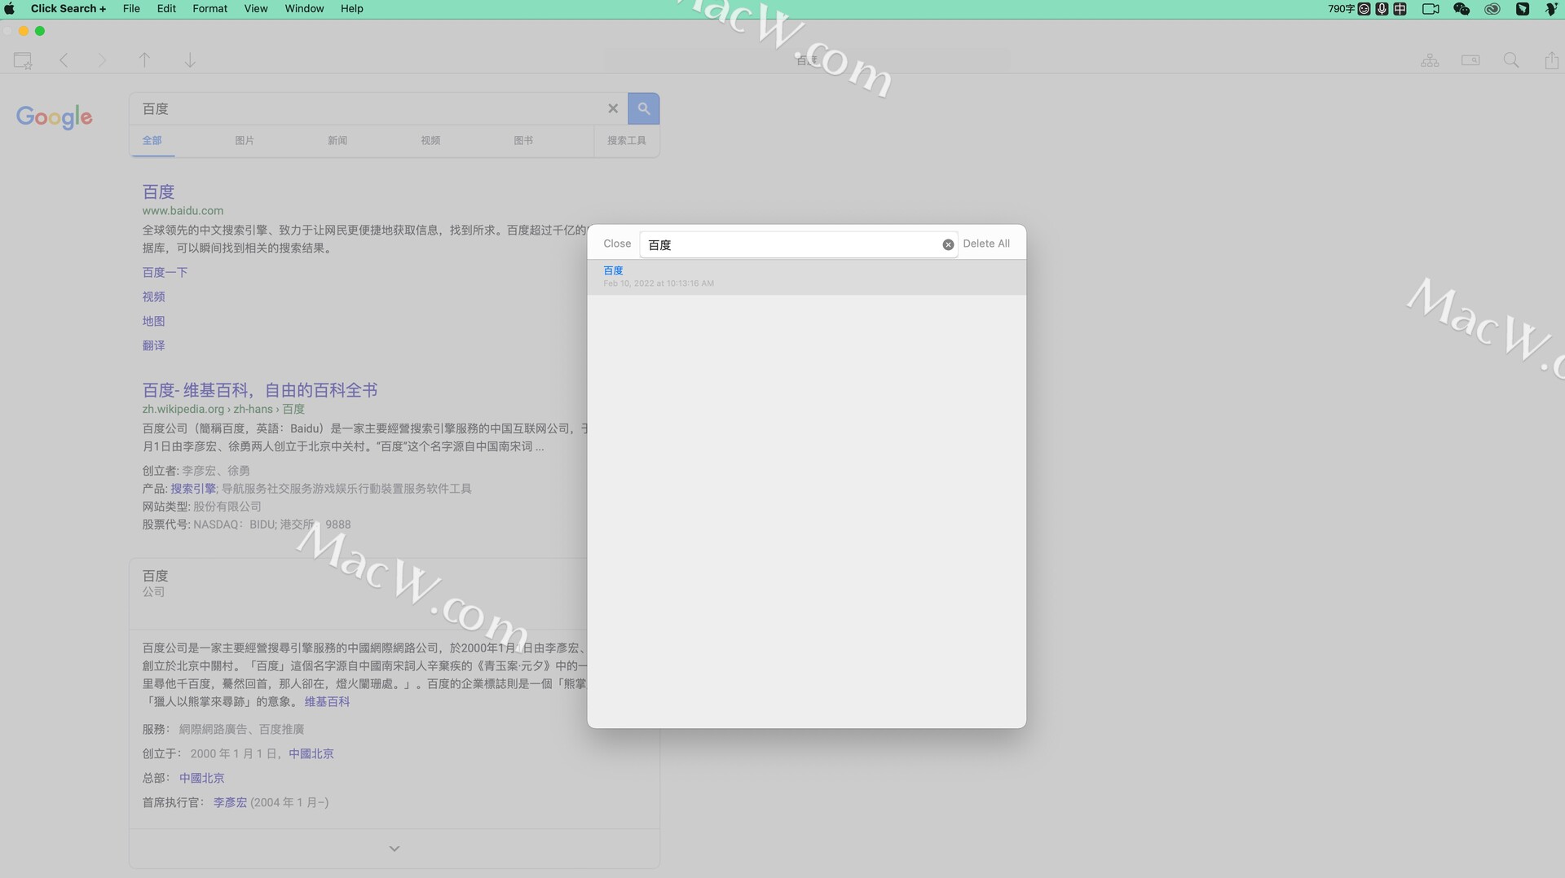The height and width of the screenshot is (878, 1565).
Task: Click the www.baidu.com URL text
Action: click(x=183, y=210)
